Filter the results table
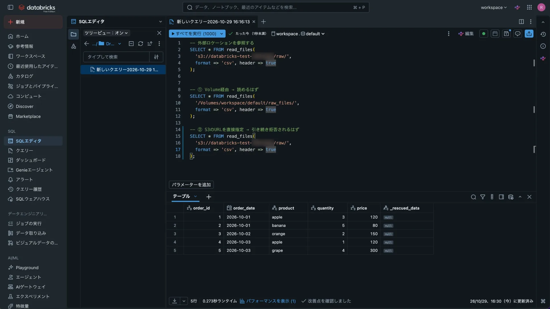The height and width of the screenshot is (309, 550). coord(482,197)
